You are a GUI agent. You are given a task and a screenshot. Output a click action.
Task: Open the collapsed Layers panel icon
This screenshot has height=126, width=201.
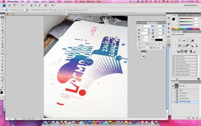(x=144, y=56)
